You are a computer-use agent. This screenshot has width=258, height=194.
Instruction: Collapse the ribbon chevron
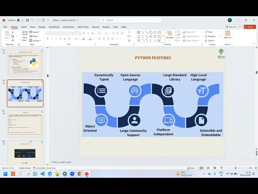point(254,44)
